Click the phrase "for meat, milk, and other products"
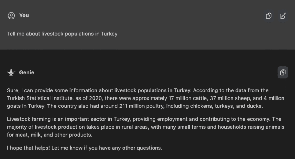 point(50,135)
